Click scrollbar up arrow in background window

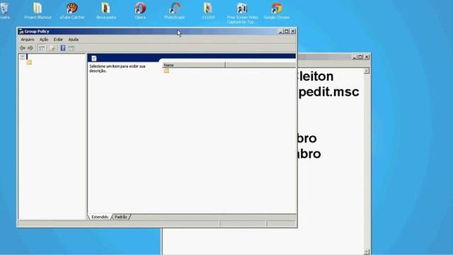point(367,71)
